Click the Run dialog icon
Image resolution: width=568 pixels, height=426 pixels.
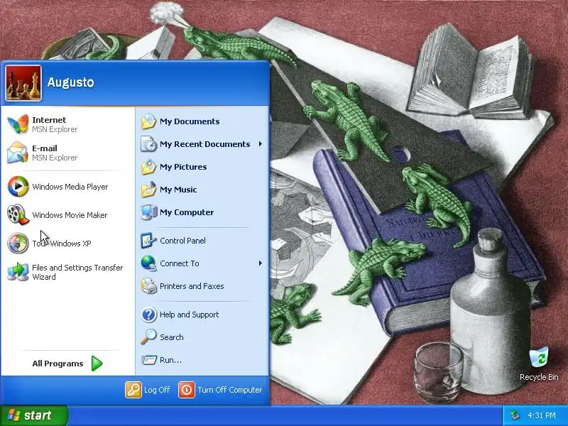tap(148, 360)
